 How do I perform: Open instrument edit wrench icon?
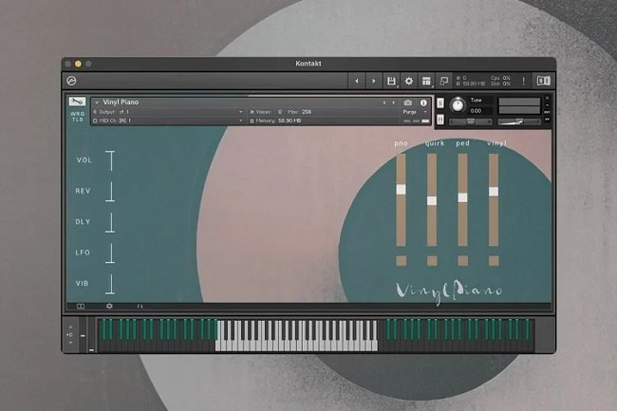77,102
